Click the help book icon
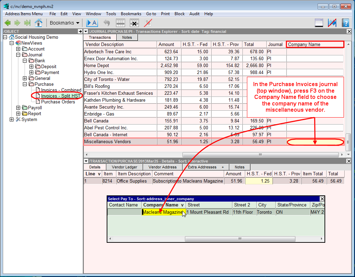355x277 pixels. (345, 23)
